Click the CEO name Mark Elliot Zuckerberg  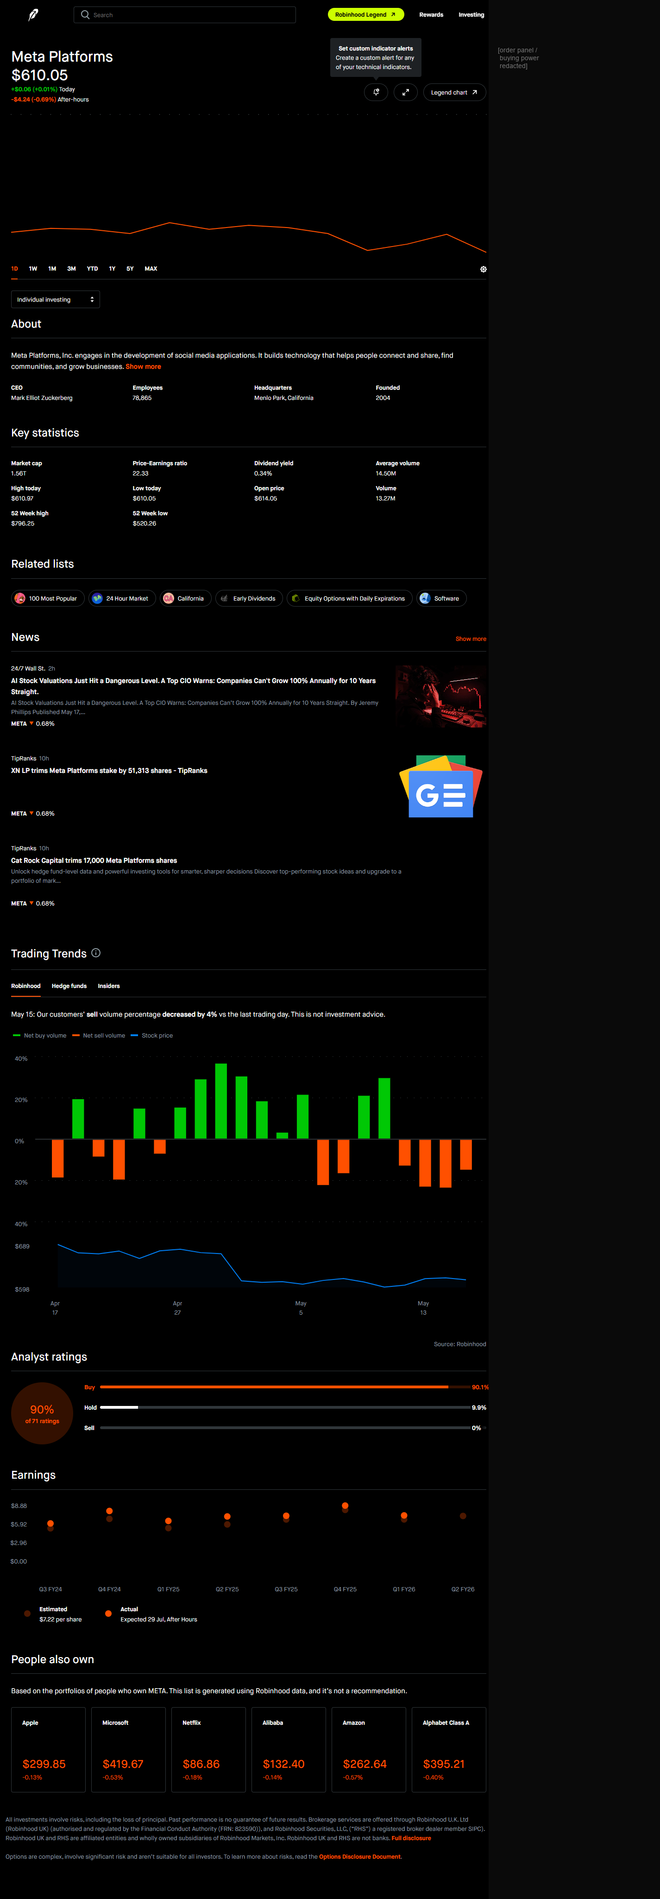click(42, 398)
